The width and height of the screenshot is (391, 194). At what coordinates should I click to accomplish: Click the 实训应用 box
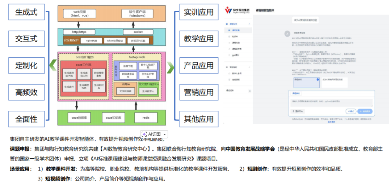(x=199, y=12)
